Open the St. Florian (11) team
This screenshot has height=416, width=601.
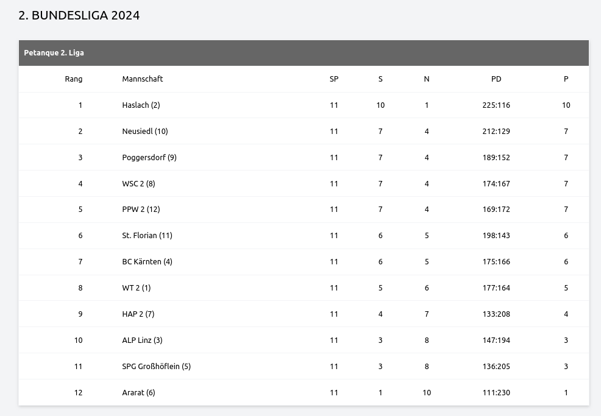tap(147, 235)
